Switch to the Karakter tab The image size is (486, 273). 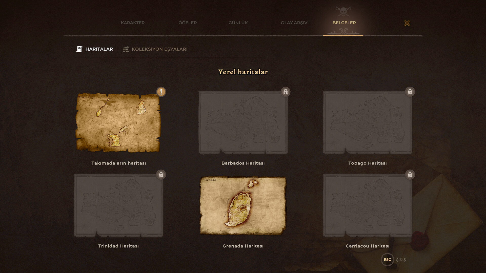coord(133,23)
